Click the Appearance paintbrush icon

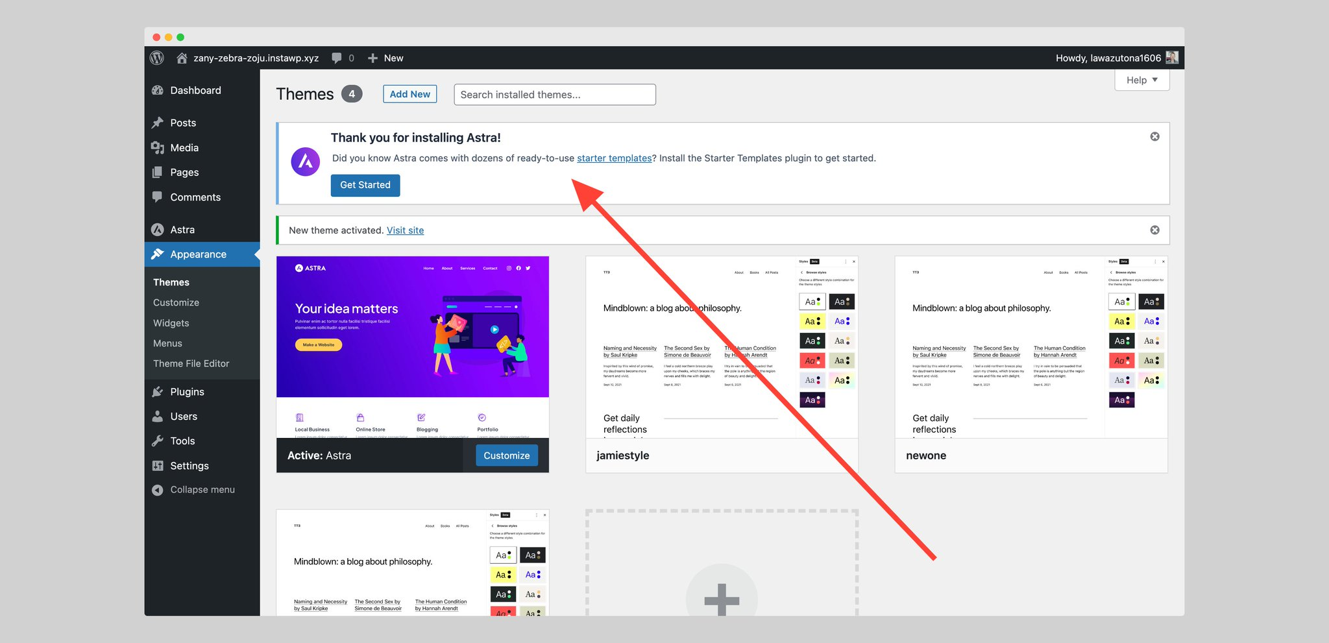pyautogui.click(x=158, y=254)
